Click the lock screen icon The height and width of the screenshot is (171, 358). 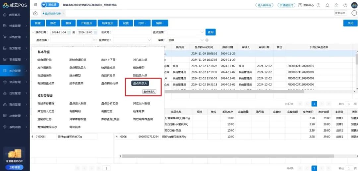coord(336,5)
